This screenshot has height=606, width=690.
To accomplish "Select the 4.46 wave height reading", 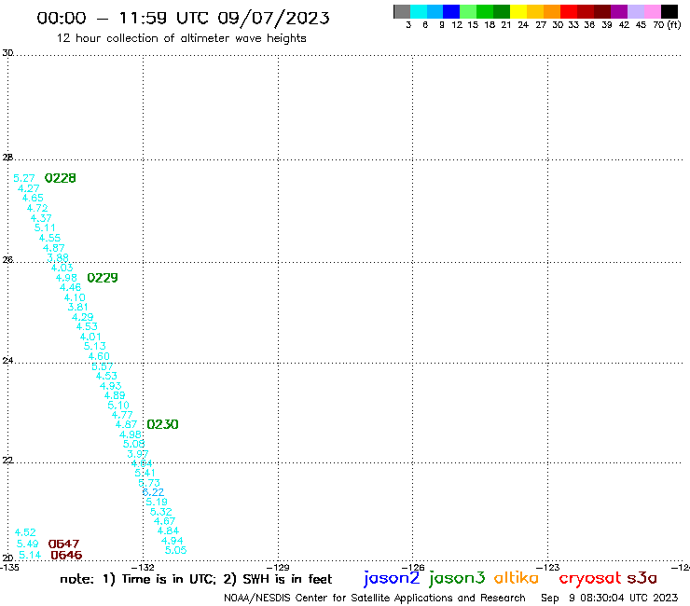I will [71, 287].
